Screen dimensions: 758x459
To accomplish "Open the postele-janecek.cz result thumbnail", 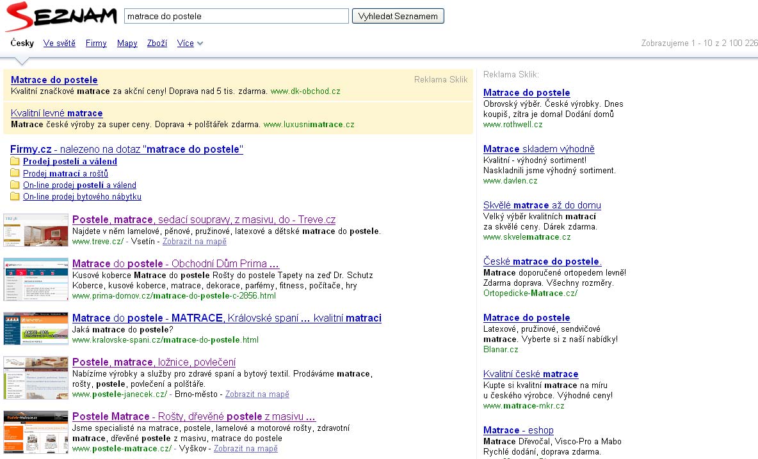I will pyautogui.click(x=36, y=378).
